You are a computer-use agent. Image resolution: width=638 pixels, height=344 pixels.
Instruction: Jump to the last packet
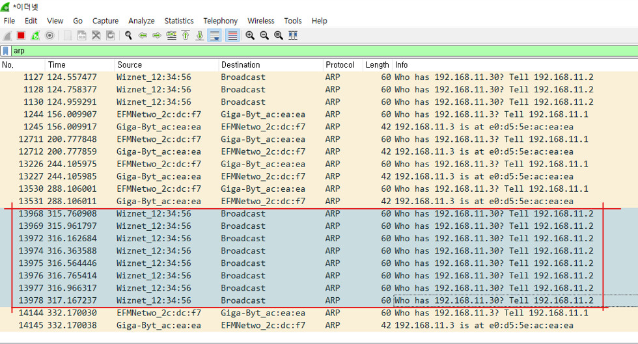click(x=200, y=36)
